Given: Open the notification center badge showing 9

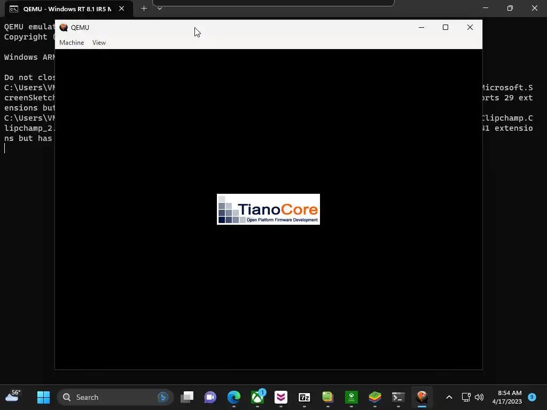Looking at the screenshot, I should [532, 397].
